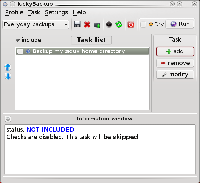200x183 pixels.
Task: Open the Profile menu
Action: point(14,12)
